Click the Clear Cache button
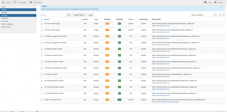 click(x=36, y=2)
